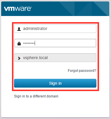Select the vsphere.local domain box
This screenshot has height=119, width=111.
tap(55, 58)
